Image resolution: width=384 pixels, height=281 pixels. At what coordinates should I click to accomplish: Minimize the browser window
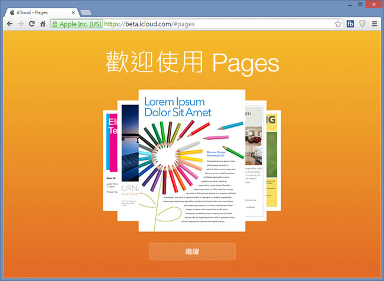pos(350,4)
